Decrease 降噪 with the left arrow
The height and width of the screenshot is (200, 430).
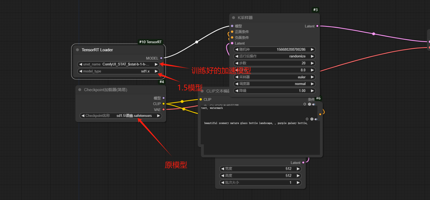click(x=237, y=91)
